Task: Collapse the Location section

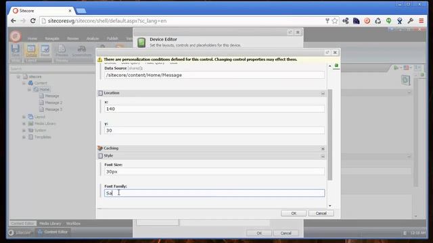Action: tap(323, 94)
